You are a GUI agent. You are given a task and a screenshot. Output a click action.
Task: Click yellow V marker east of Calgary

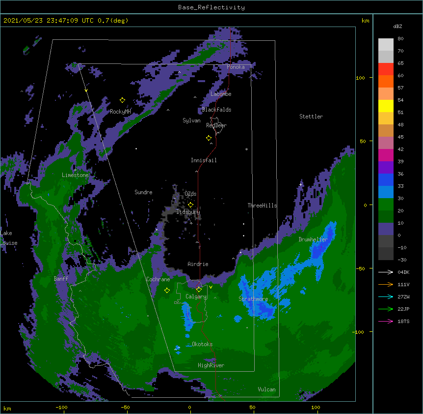(x=211, y=287)
